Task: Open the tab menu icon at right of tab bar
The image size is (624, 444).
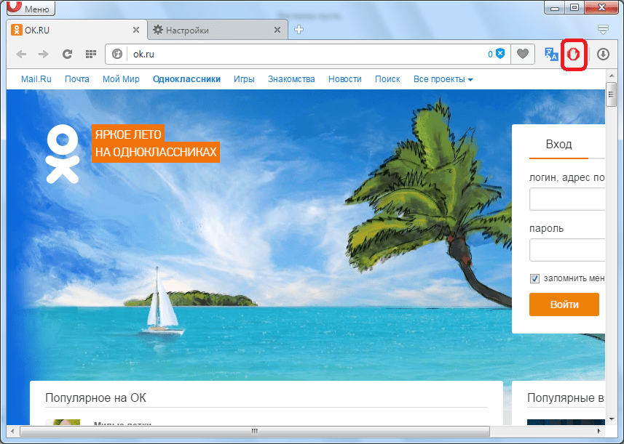Action: [604, 30]
